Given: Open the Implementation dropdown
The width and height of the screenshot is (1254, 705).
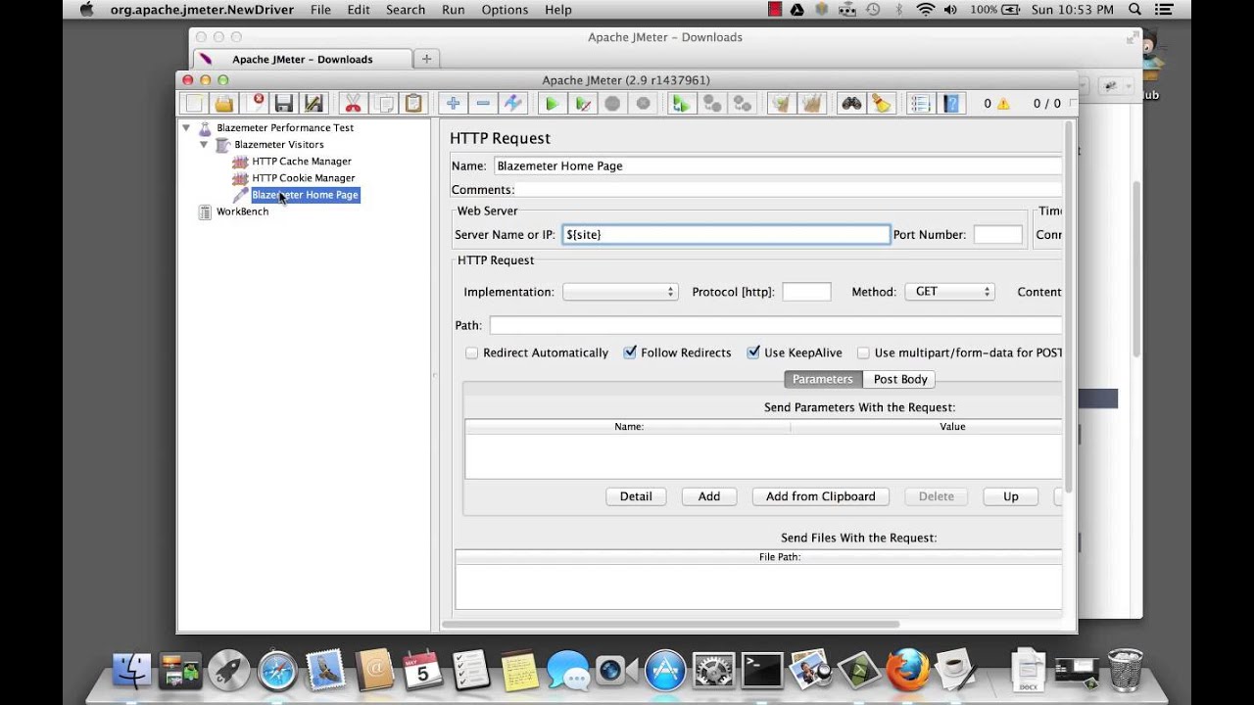Looking at the screenshot, I should [620, 292].
